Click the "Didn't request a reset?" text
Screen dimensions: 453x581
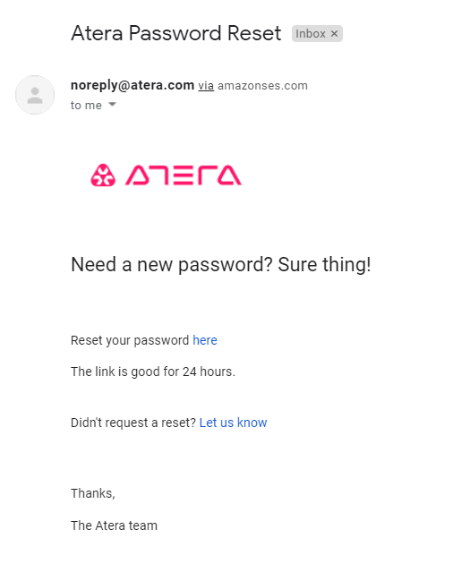133,423
